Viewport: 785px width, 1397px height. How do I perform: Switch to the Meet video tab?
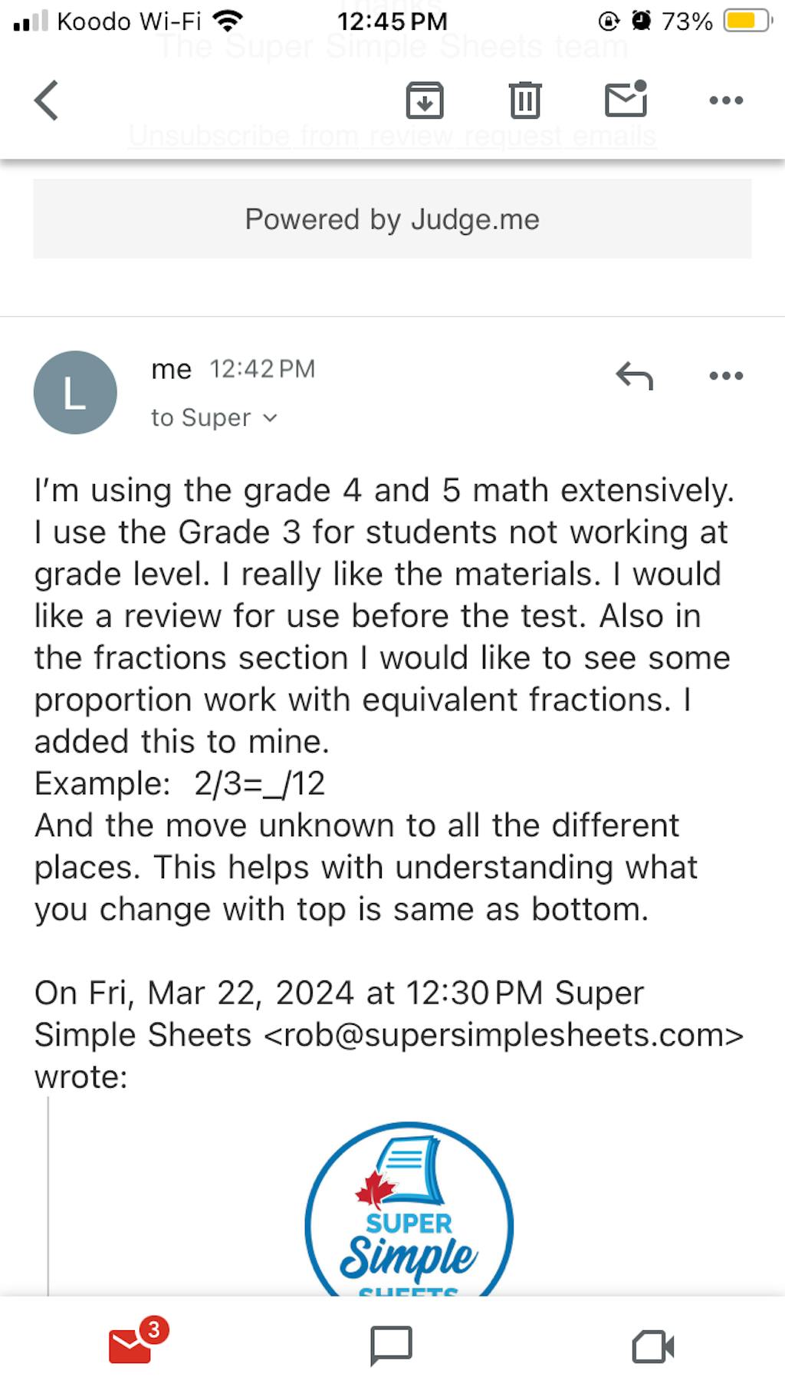(652, 1346)
